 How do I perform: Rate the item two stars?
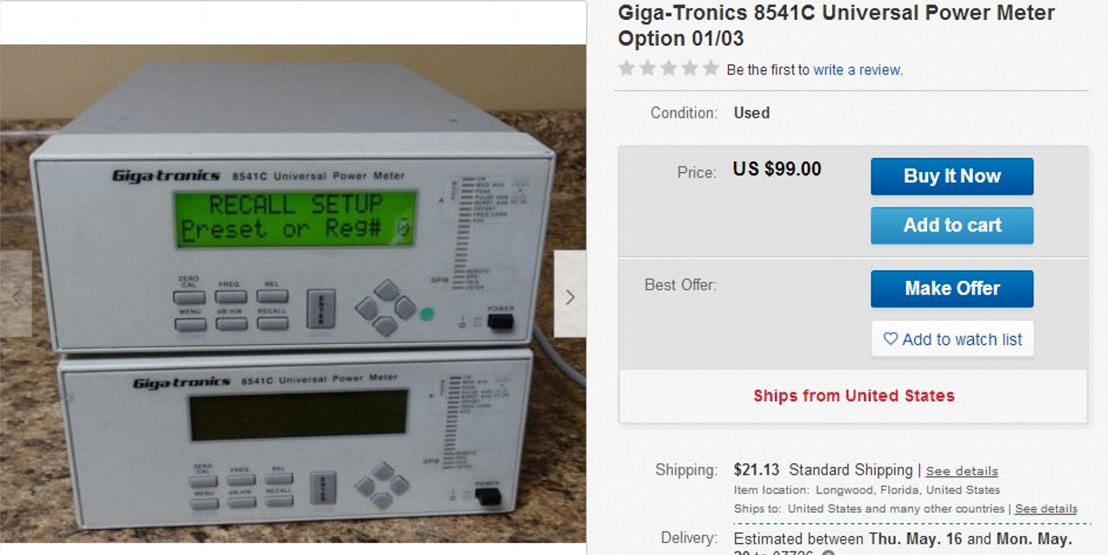tap(647, 68)
